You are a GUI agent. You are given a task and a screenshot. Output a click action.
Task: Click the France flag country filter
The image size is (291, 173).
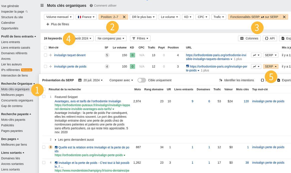(x=86, y=17)
